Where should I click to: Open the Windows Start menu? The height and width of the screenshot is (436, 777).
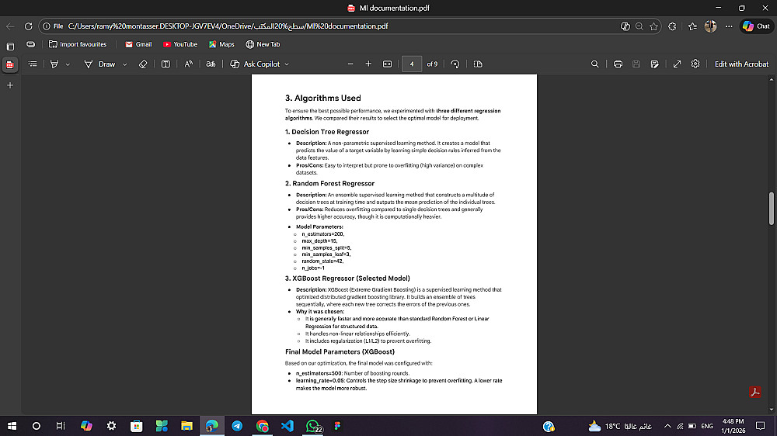click(x=12, y=426)
